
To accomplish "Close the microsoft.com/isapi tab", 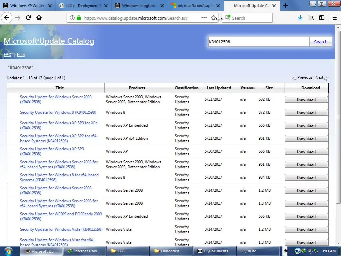I will 218,6.
